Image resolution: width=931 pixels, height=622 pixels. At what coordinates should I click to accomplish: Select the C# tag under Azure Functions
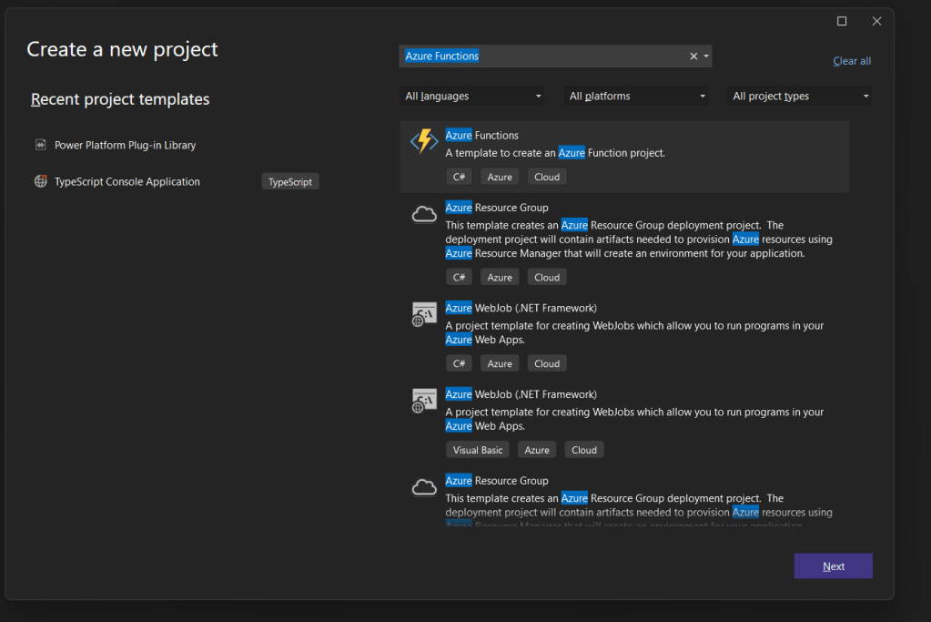pyautogui.click(x=459, y=176)
